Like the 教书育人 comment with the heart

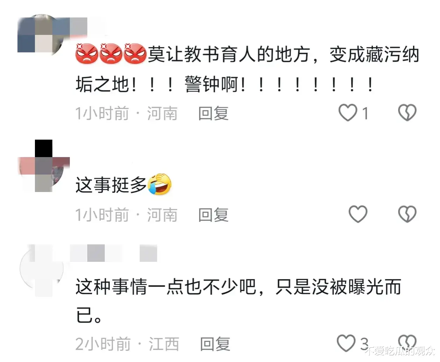(348, 113)
